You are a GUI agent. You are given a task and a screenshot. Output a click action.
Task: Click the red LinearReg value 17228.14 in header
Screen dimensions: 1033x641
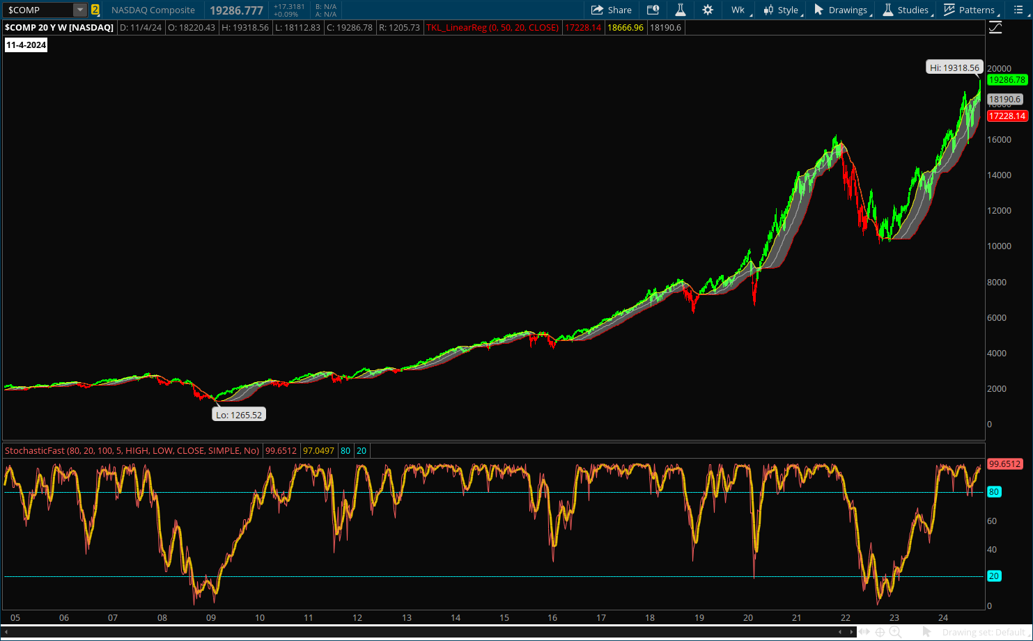click(x=583, y=27)
